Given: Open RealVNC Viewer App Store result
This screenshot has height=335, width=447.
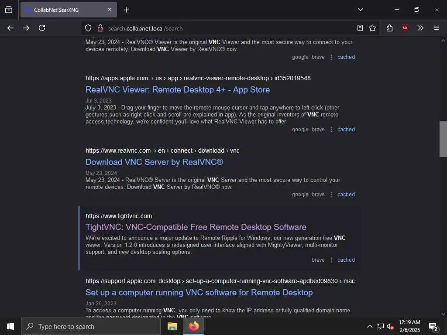Looking at the screenshot, I should tap(178, 90).
